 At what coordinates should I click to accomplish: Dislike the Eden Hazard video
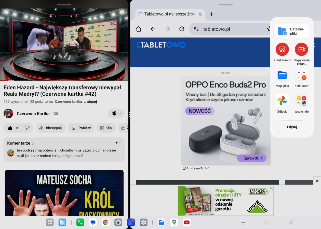(x=27, y=128)
